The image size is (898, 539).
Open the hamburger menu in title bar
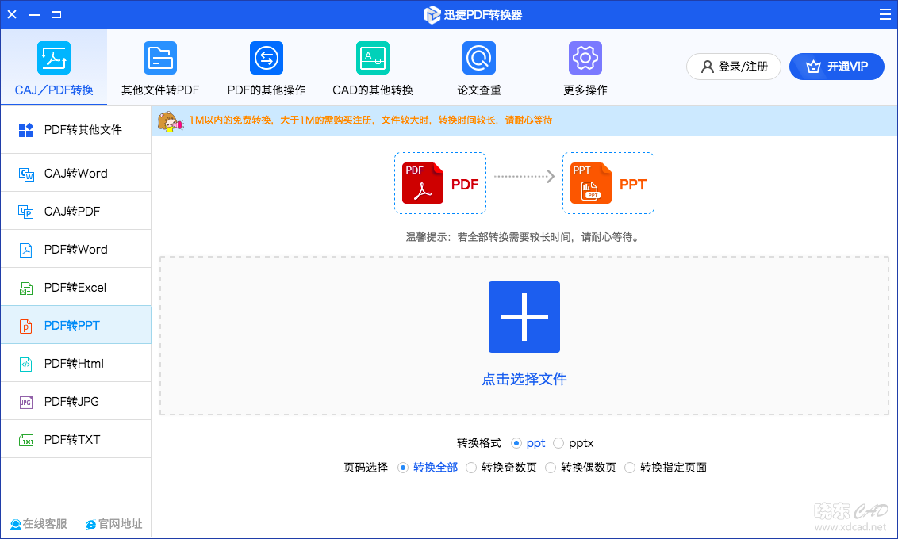point(885,14)
